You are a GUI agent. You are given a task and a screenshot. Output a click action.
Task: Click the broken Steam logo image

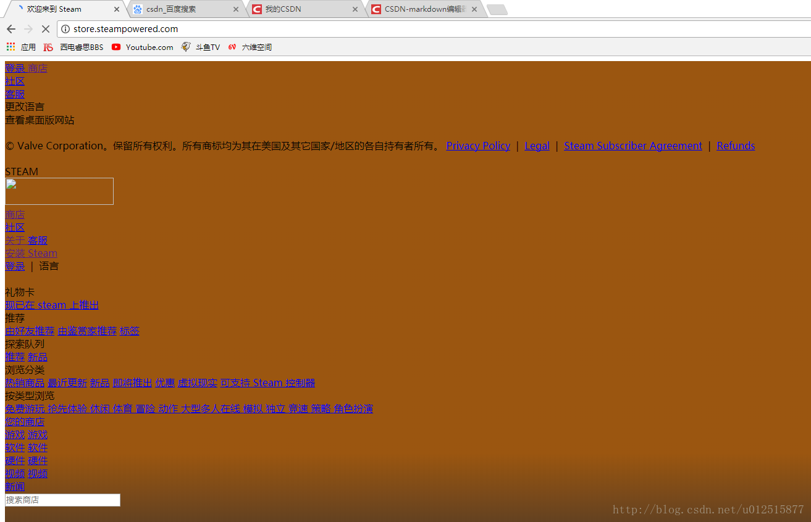(x=59, y=191)
